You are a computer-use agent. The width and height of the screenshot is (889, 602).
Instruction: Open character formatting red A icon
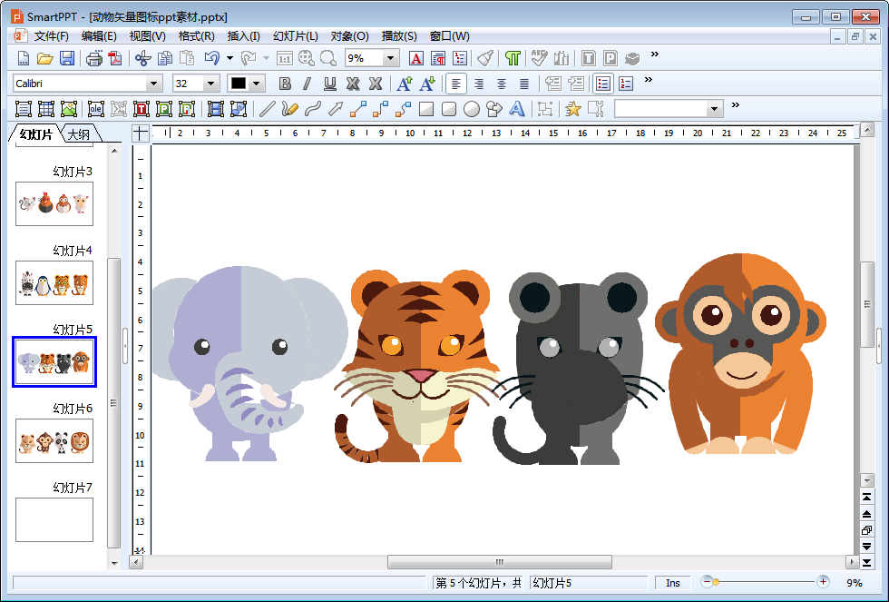click(x=415, y=58)
